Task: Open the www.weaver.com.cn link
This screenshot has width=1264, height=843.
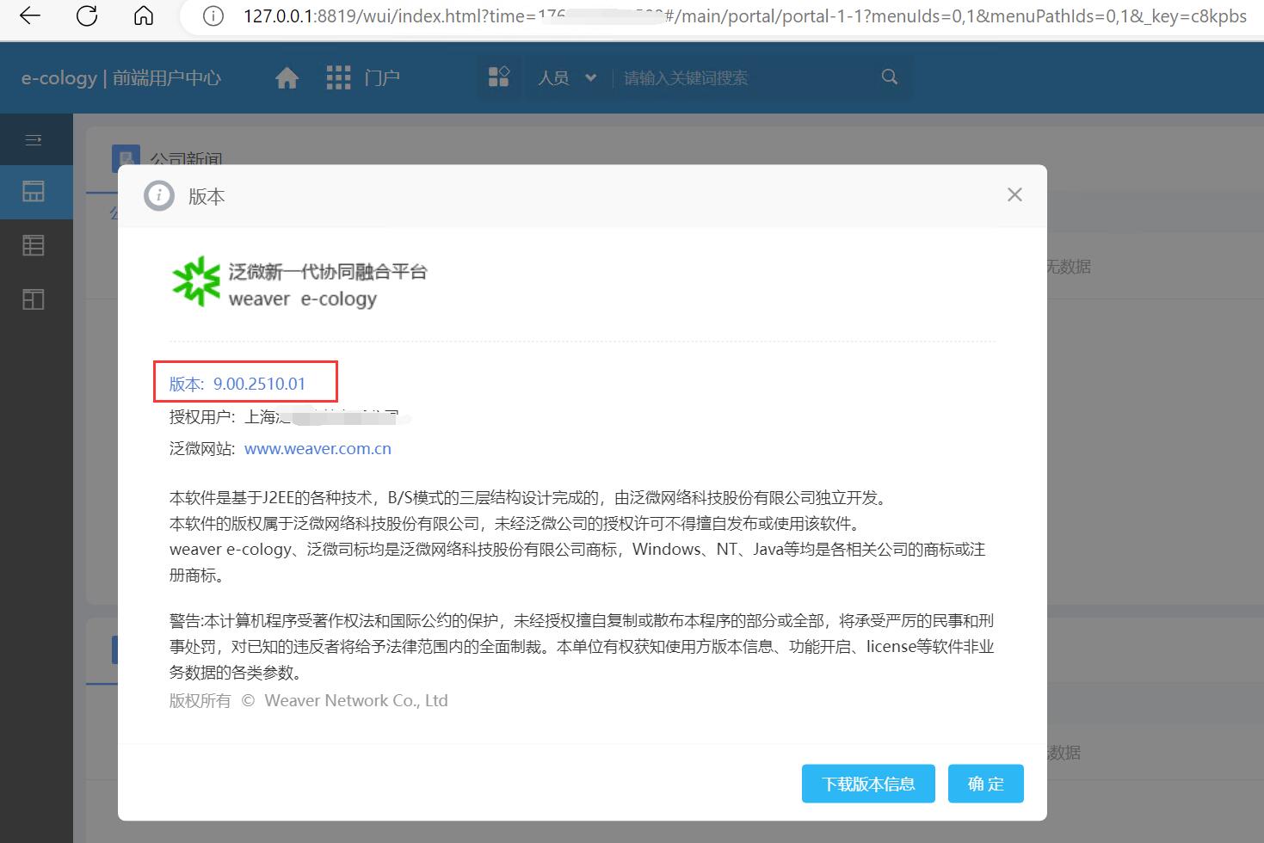Action: click(x=318, y=448)
